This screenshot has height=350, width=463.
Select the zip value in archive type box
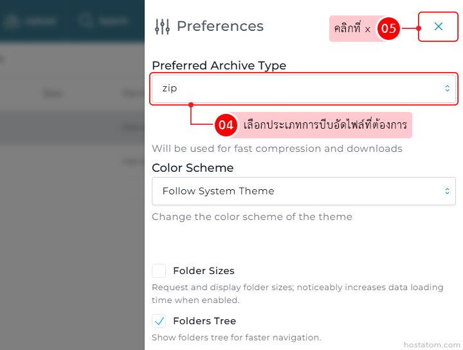(170, 88)
